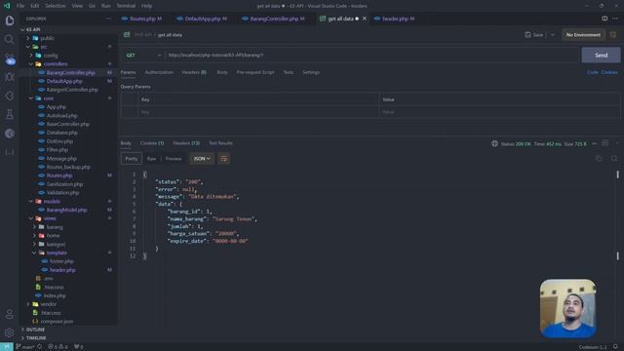Open the round crescent icon in activity bar
Viewport: 624px width, 351px height.
point(10,134)
